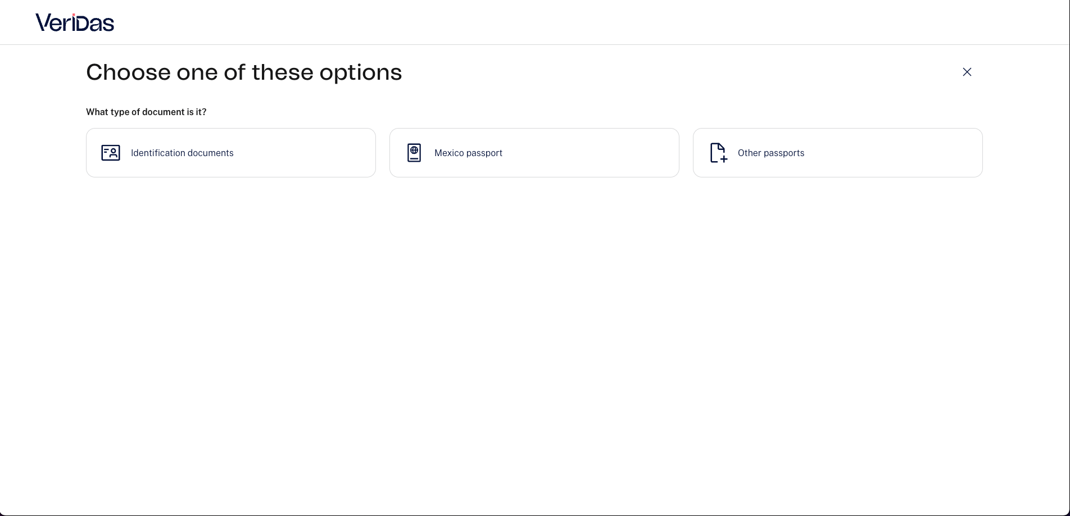Click the person silhouette in the ID card icon
1070x516 pixels.
point(114,152)
